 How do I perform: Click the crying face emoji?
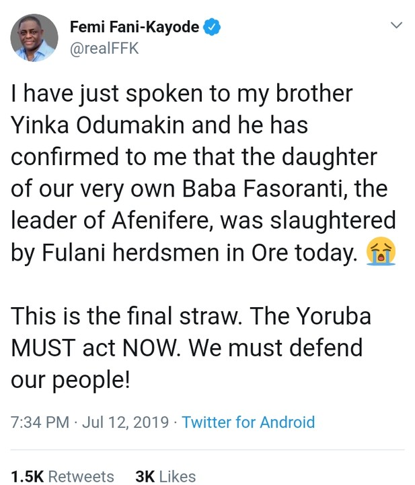pyautogui.click(x=379, y=252)
